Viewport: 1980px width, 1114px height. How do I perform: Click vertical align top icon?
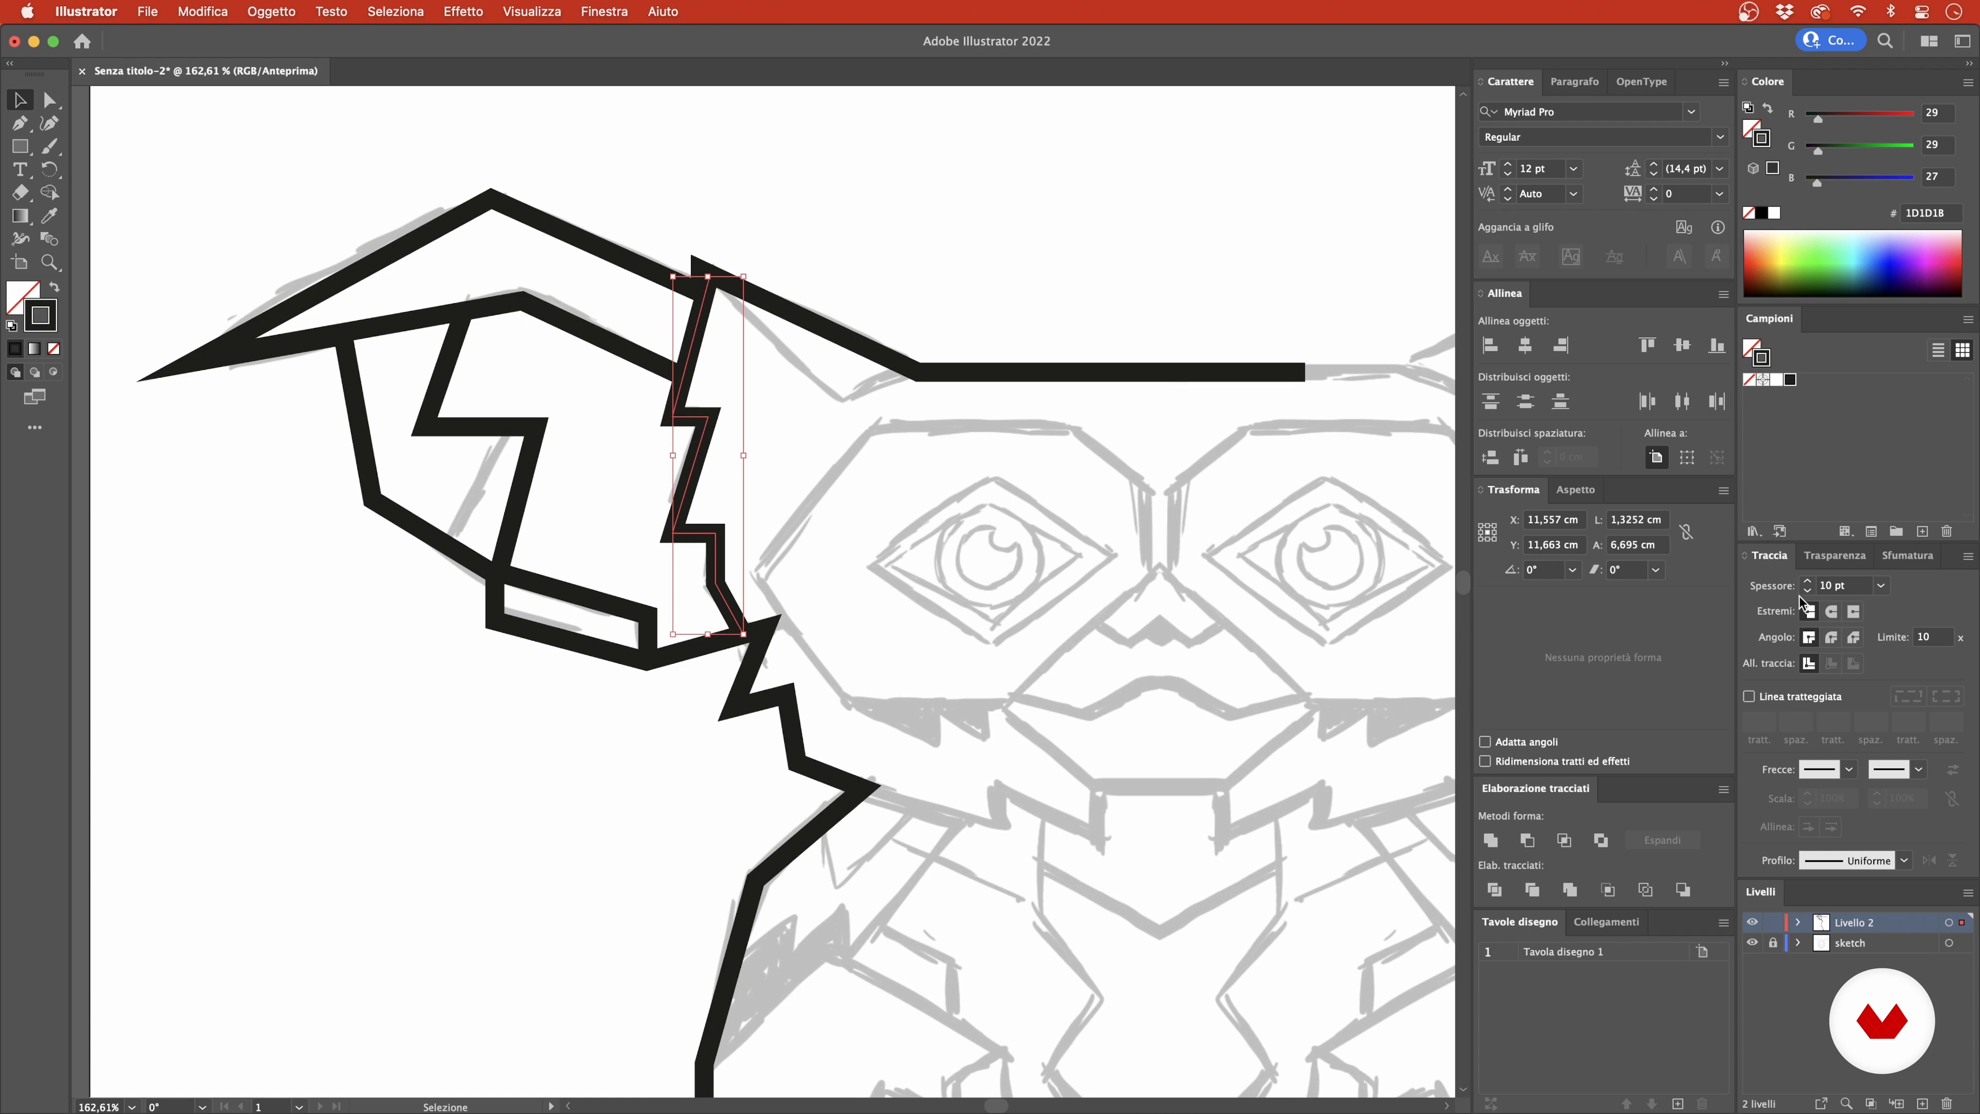(x=1646, y=345)
